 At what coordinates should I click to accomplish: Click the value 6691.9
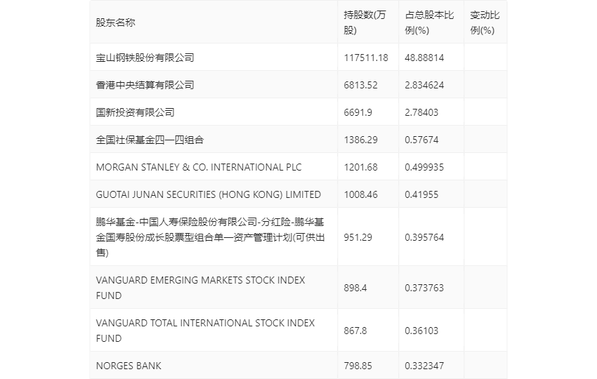(358, 112)
